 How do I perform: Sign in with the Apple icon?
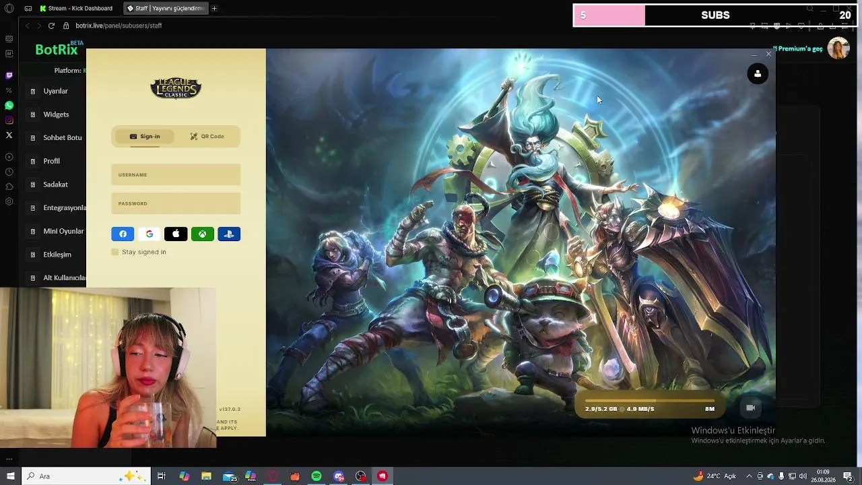176,234
